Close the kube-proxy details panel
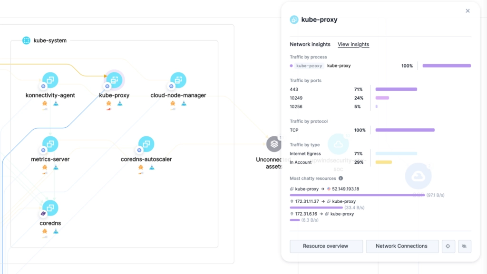The height and width of the screenshot is (274, 487). click(x=468, y=11)
